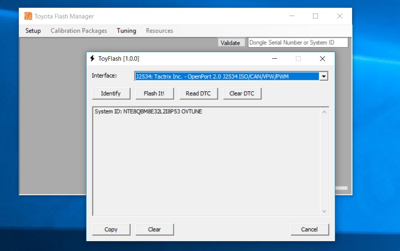The width and height of the screenshot is (400, 251).
Task: Focus the Dongle Serial Number input field
Action: (298, 42)
